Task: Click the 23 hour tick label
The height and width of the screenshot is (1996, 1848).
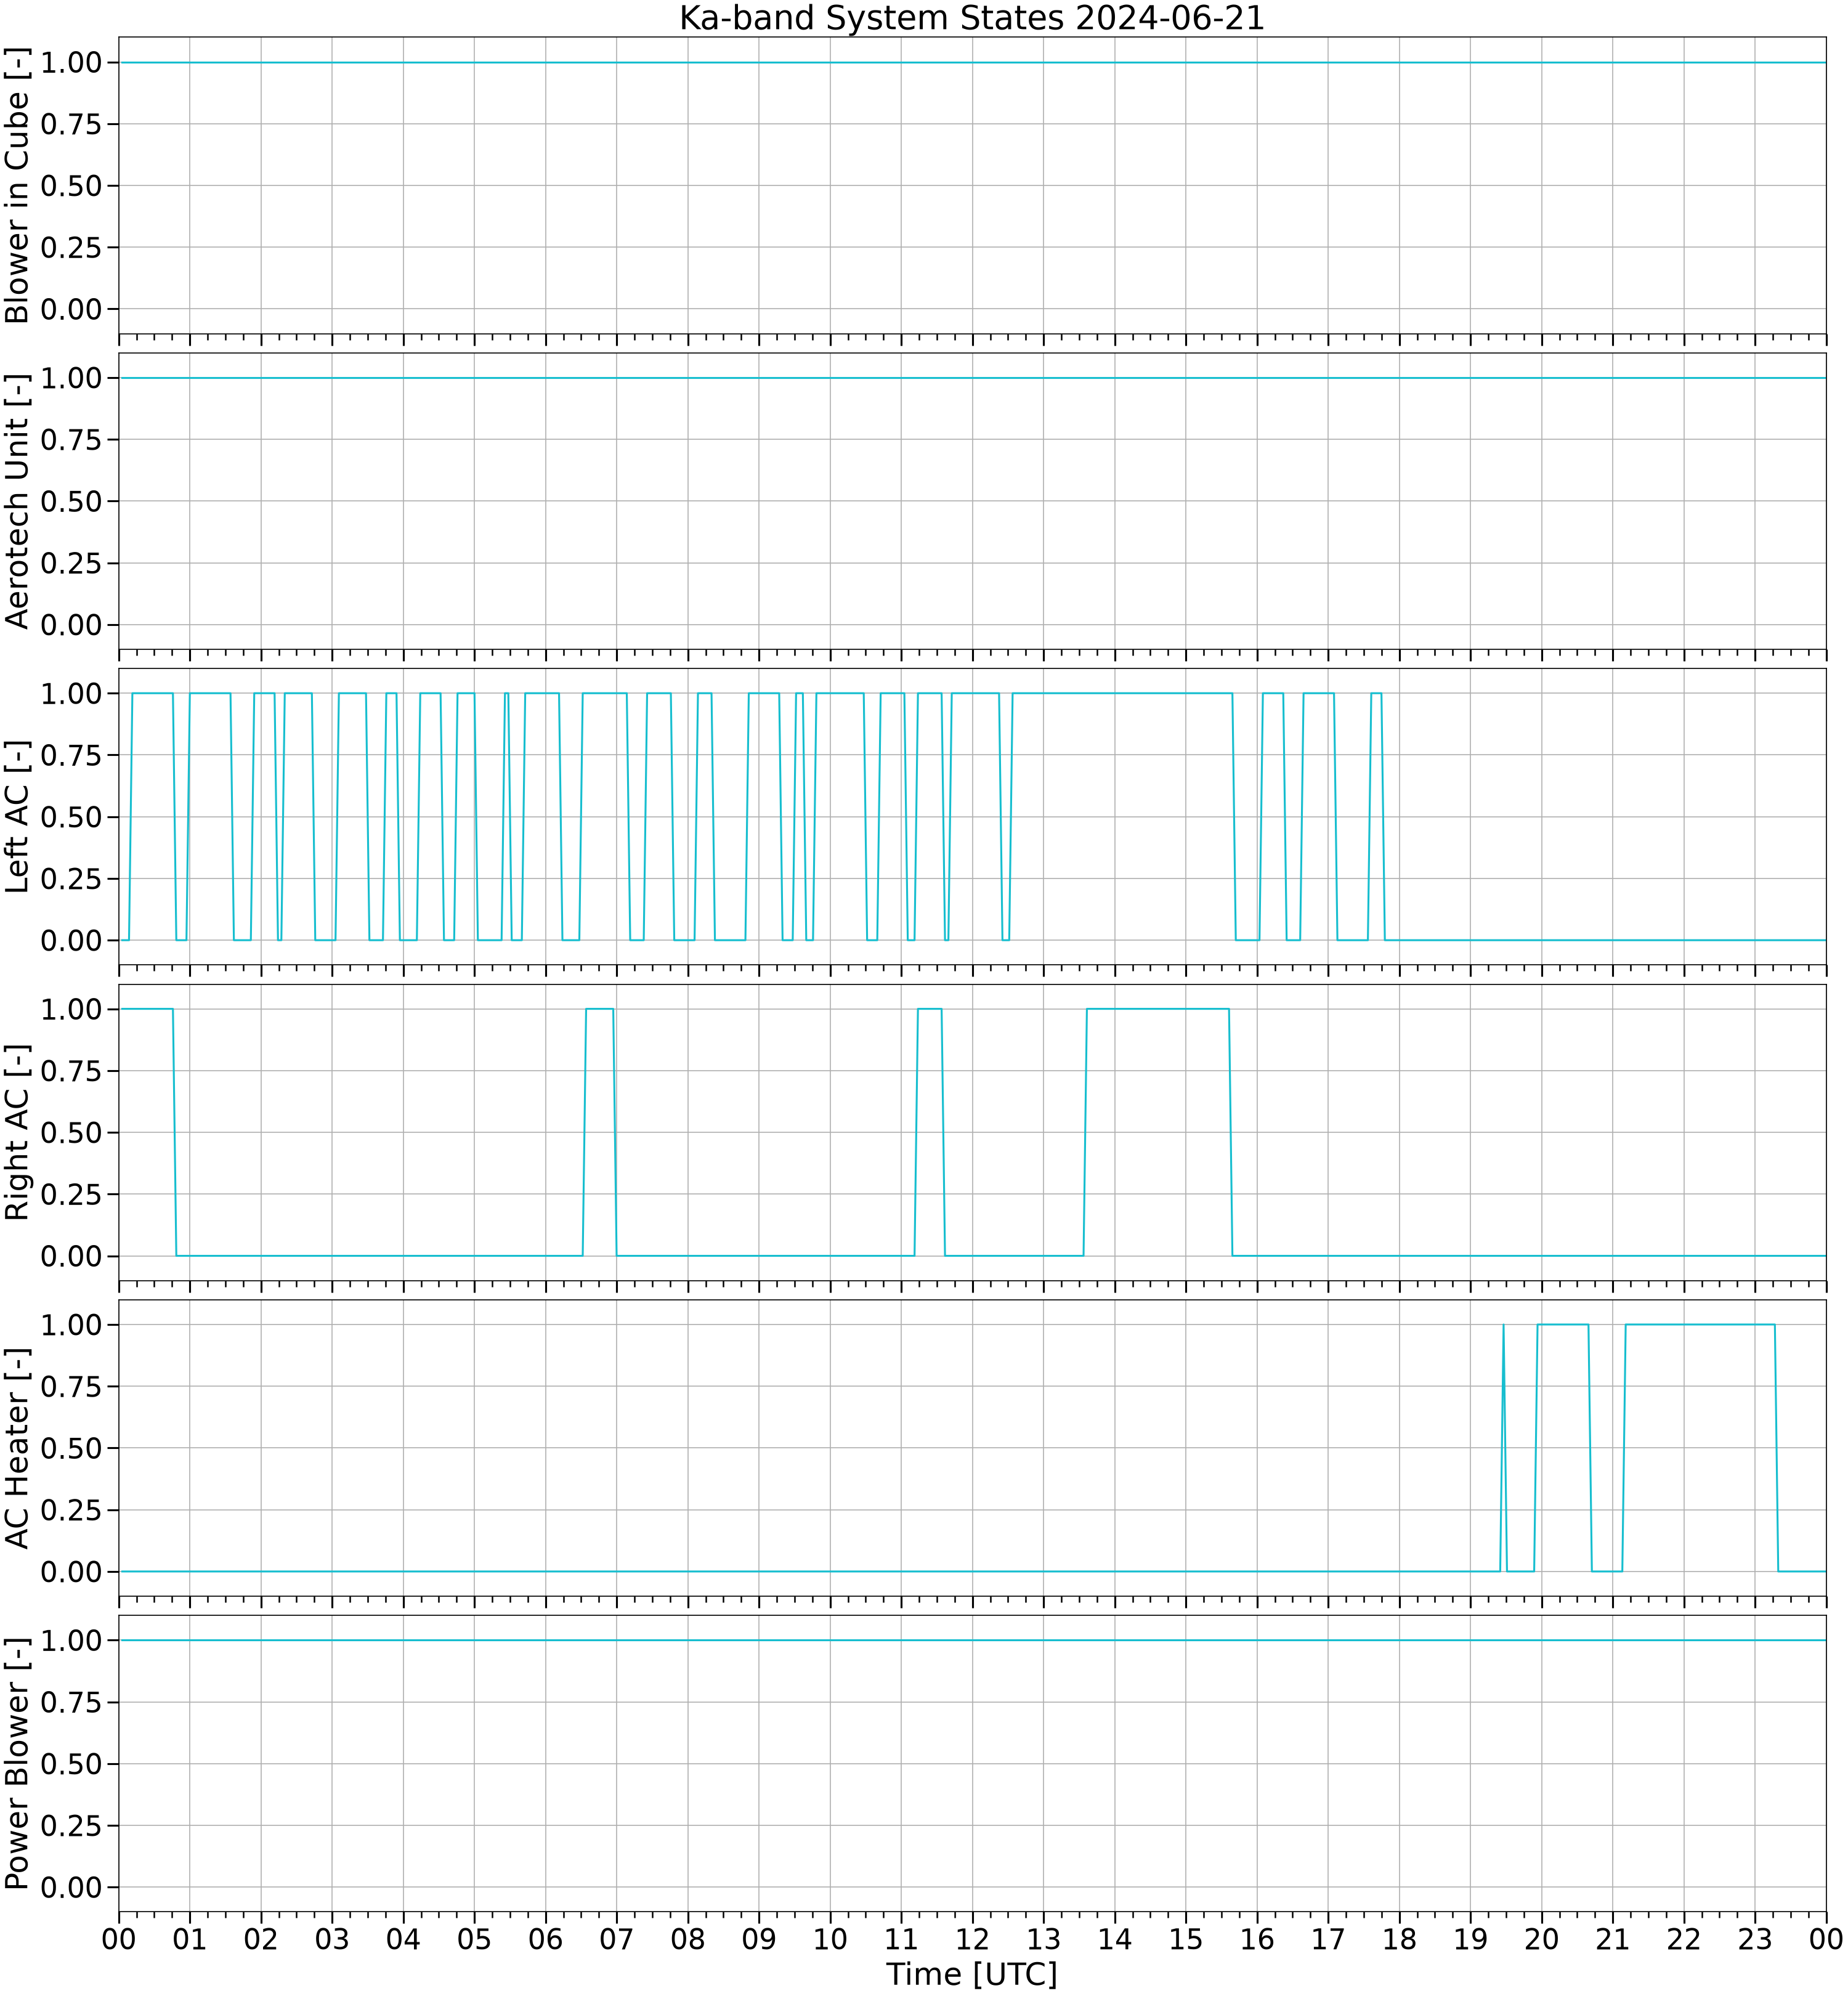Action: 1755,1939
